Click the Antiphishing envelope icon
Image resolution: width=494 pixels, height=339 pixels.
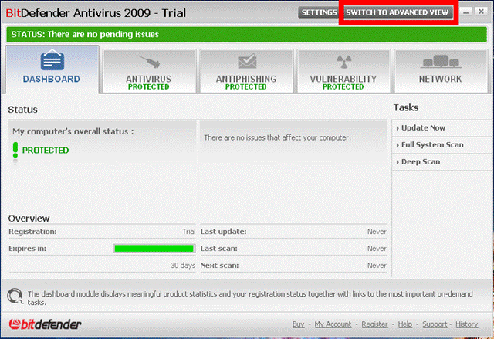(245, 62)
